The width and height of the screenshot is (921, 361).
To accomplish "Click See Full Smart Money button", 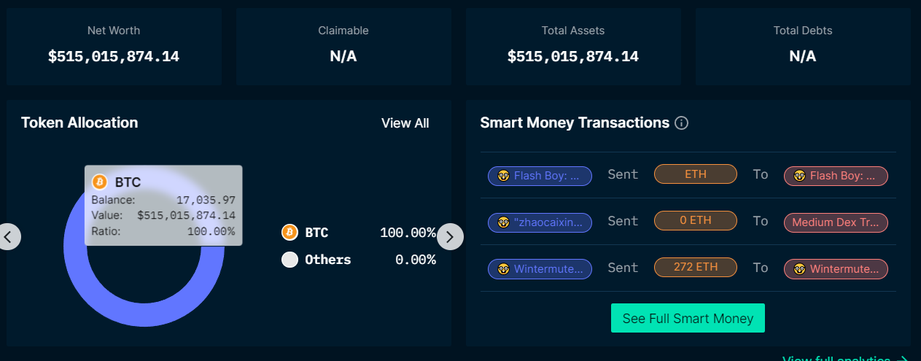I will [688, 318].
